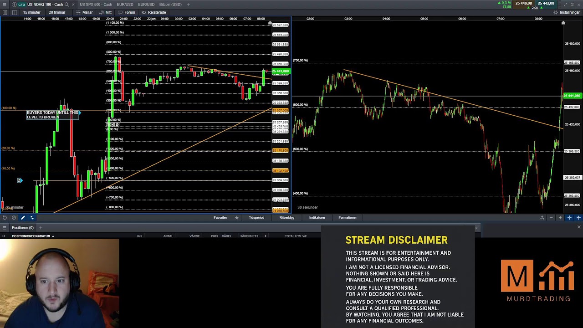Sort by VÄRDE column header
Screen dimensions: 583x328
coord(194,236)
